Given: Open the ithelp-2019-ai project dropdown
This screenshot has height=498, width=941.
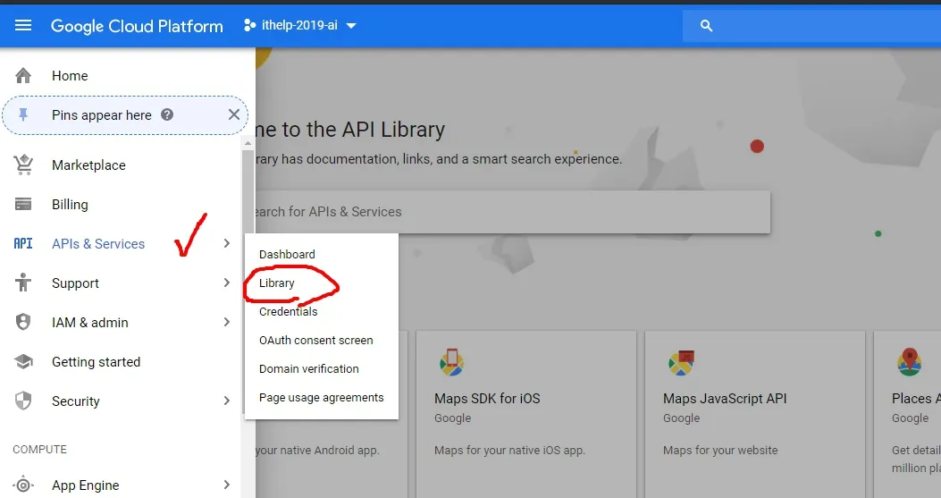Looking at the screenshot, I should click(x=299, y=25).
